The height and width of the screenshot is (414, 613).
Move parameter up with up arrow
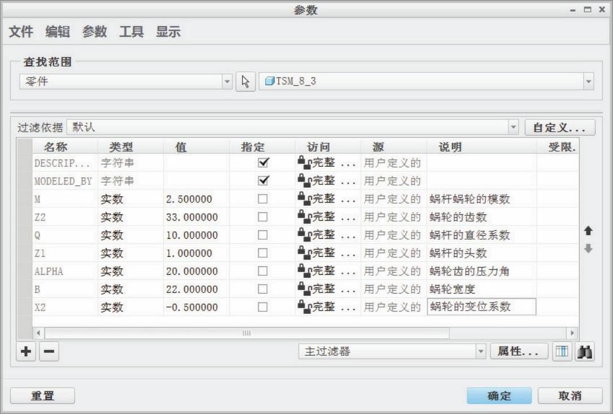coord(588,231)
